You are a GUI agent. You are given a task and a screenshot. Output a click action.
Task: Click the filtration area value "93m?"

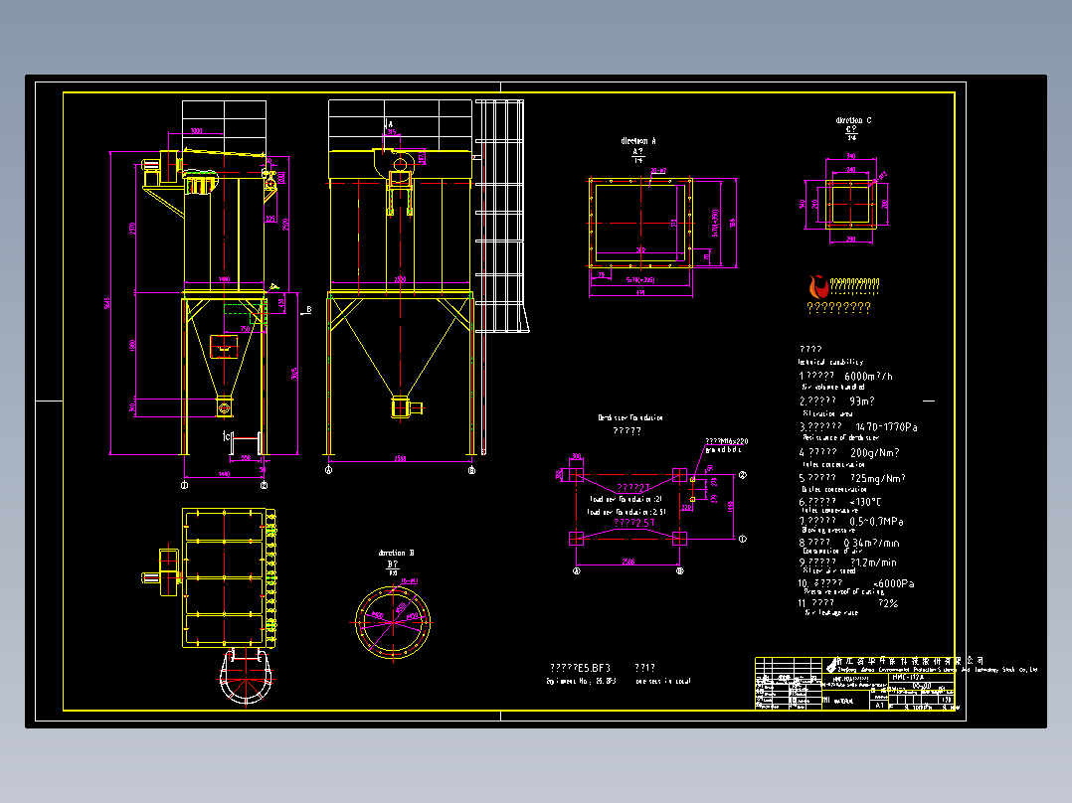[x=862, y=401]
